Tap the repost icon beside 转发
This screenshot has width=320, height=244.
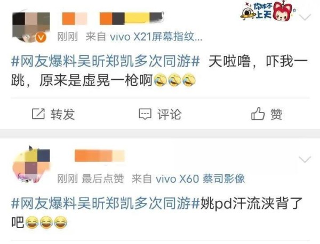click(x=38, y=114)
